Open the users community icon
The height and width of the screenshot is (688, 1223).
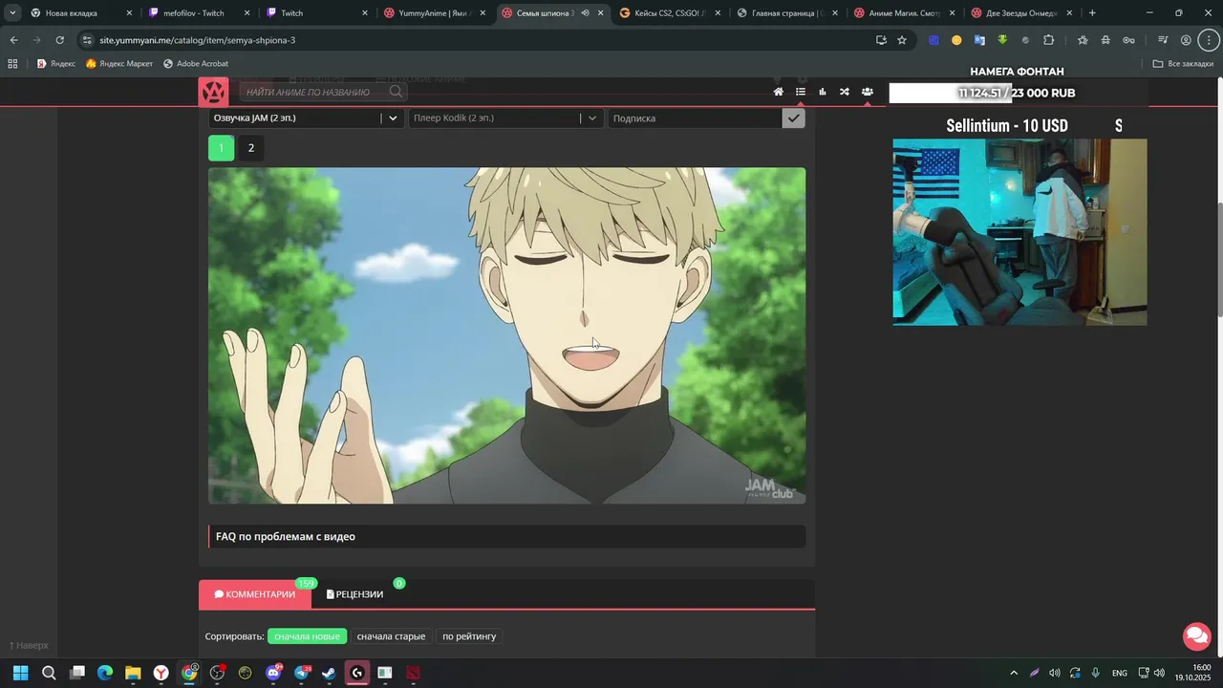pyautogui.click(x=867, y=92)
